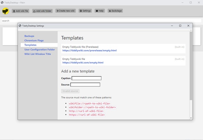Maximize the TiddlyDesktop Main window
This screenshot has width=203, height=140.
191,2
